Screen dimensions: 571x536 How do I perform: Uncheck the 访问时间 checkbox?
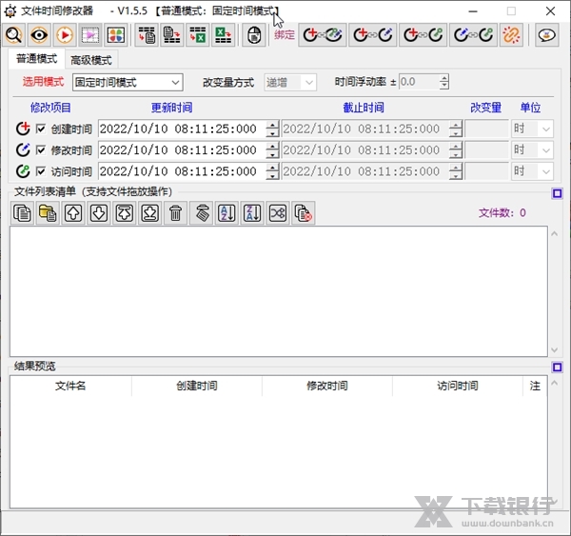point(41,171)
